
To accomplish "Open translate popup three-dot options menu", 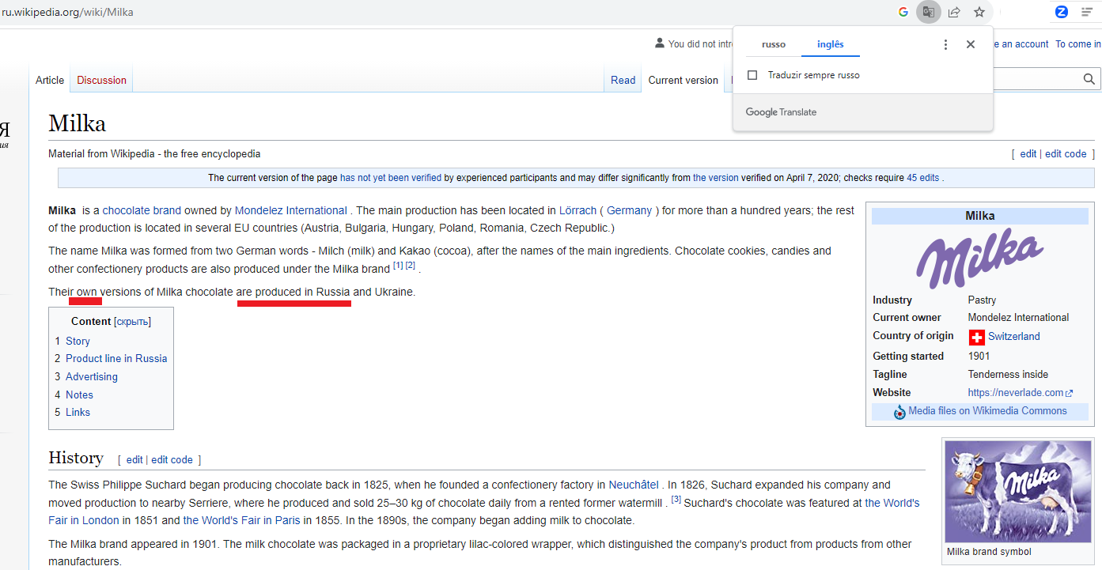I will click(x=945, y=44).
